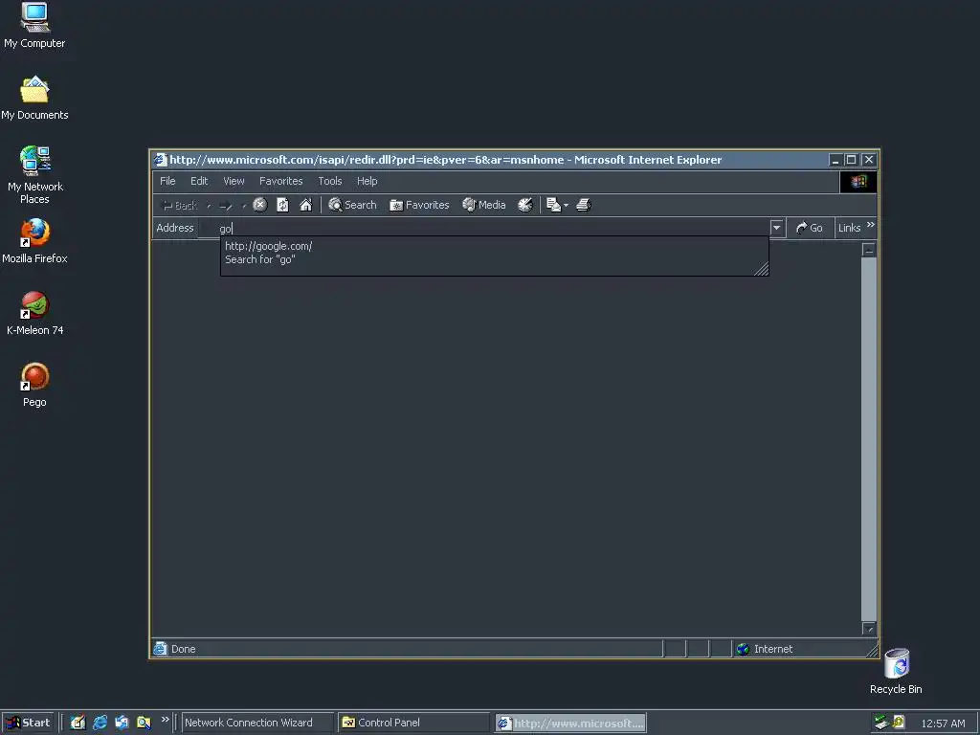The image size is (980, 735).
Task: Open the Edit menu
Action: (x=199, y=181)
